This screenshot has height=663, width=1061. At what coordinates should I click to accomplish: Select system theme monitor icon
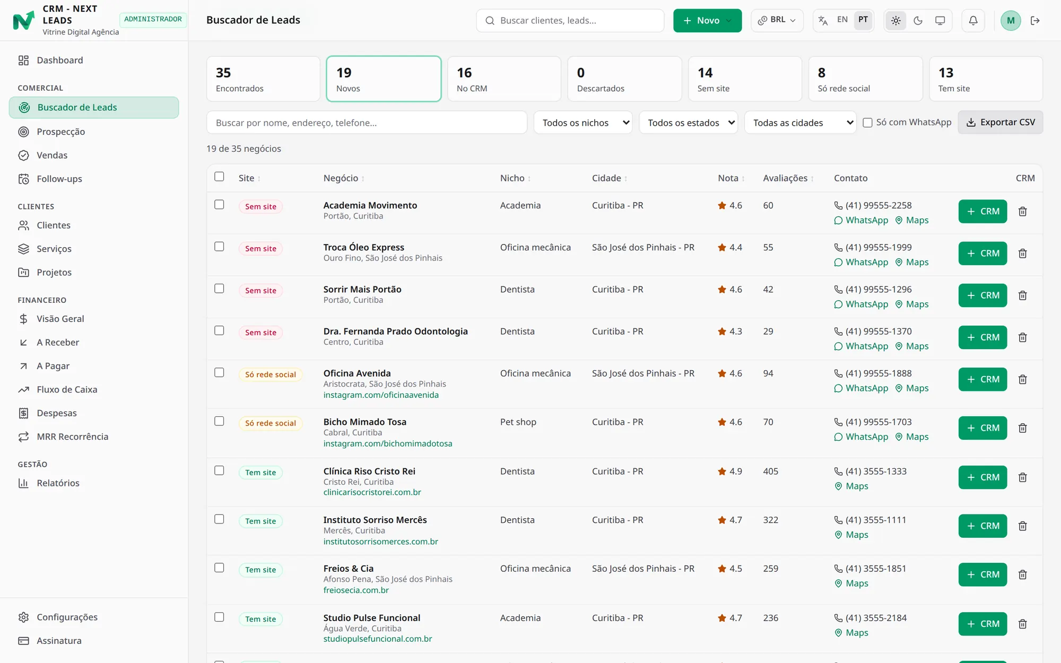[940, 21]
